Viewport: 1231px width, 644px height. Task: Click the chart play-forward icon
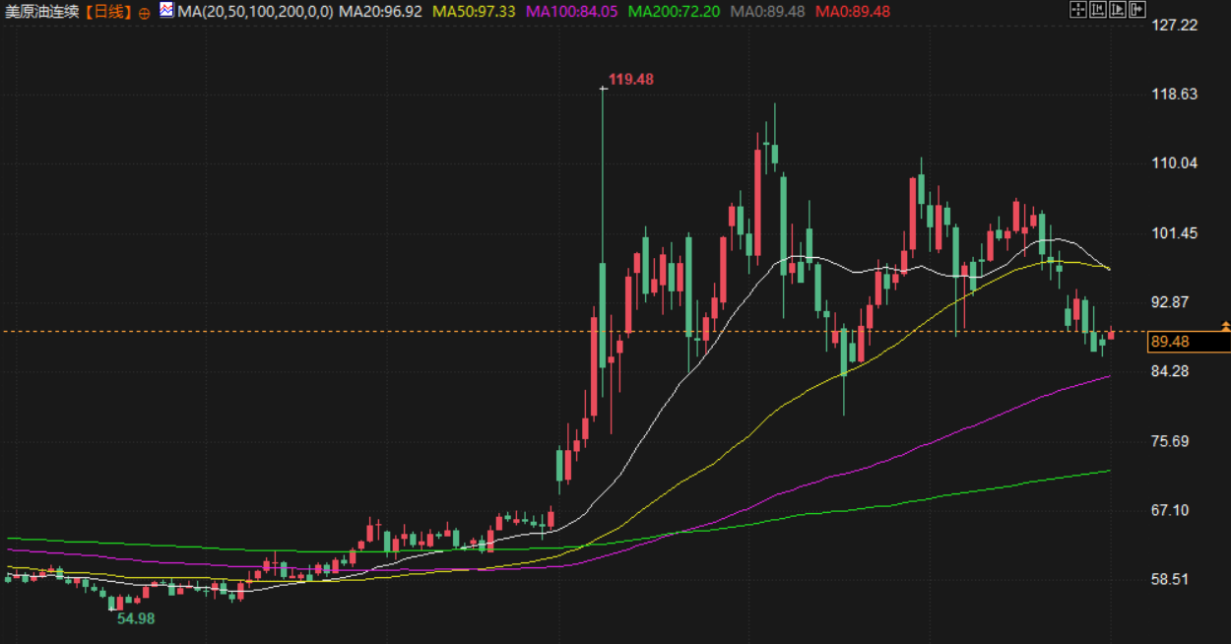point(1118,10)
